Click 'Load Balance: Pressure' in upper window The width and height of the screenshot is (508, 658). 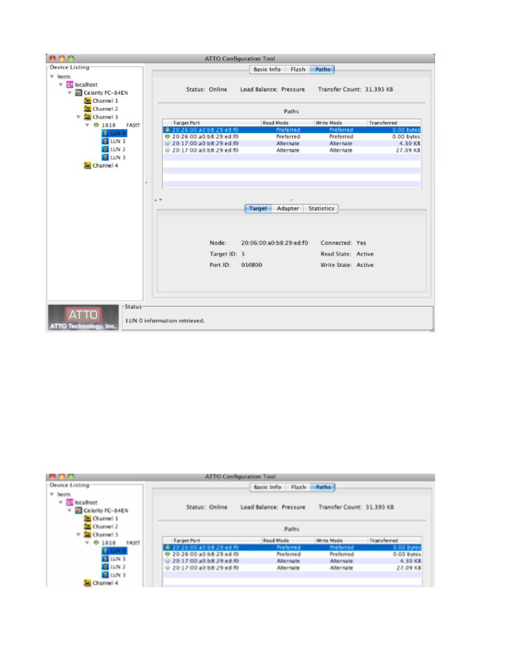pos(272,90)
